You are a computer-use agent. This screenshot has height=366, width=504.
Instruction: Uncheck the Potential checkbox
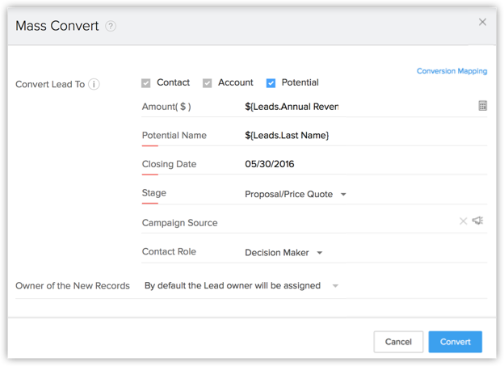[x=271, y=82]
